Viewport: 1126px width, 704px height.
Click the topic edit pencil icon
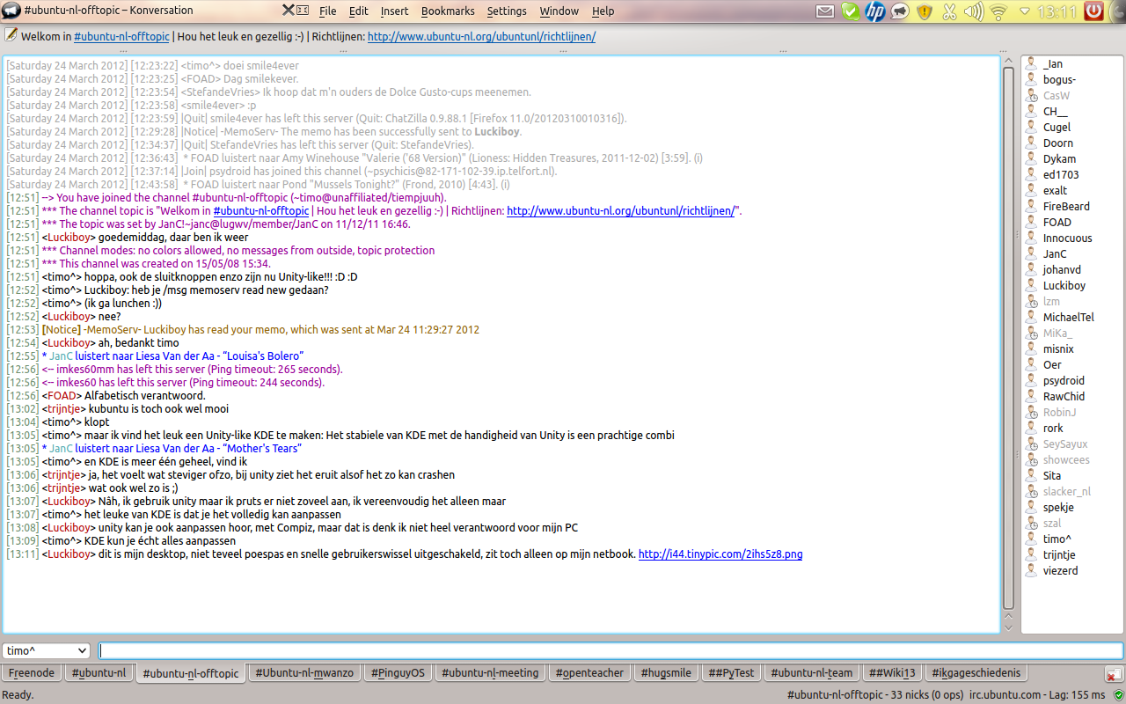click(11, 35)
